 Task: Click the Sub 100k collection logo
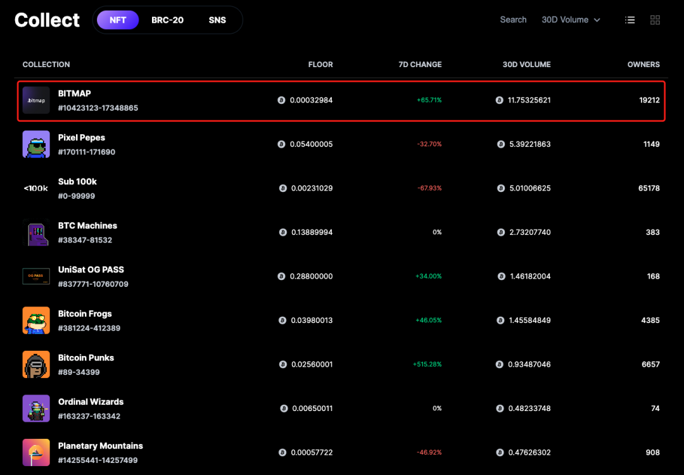[36, 189]
